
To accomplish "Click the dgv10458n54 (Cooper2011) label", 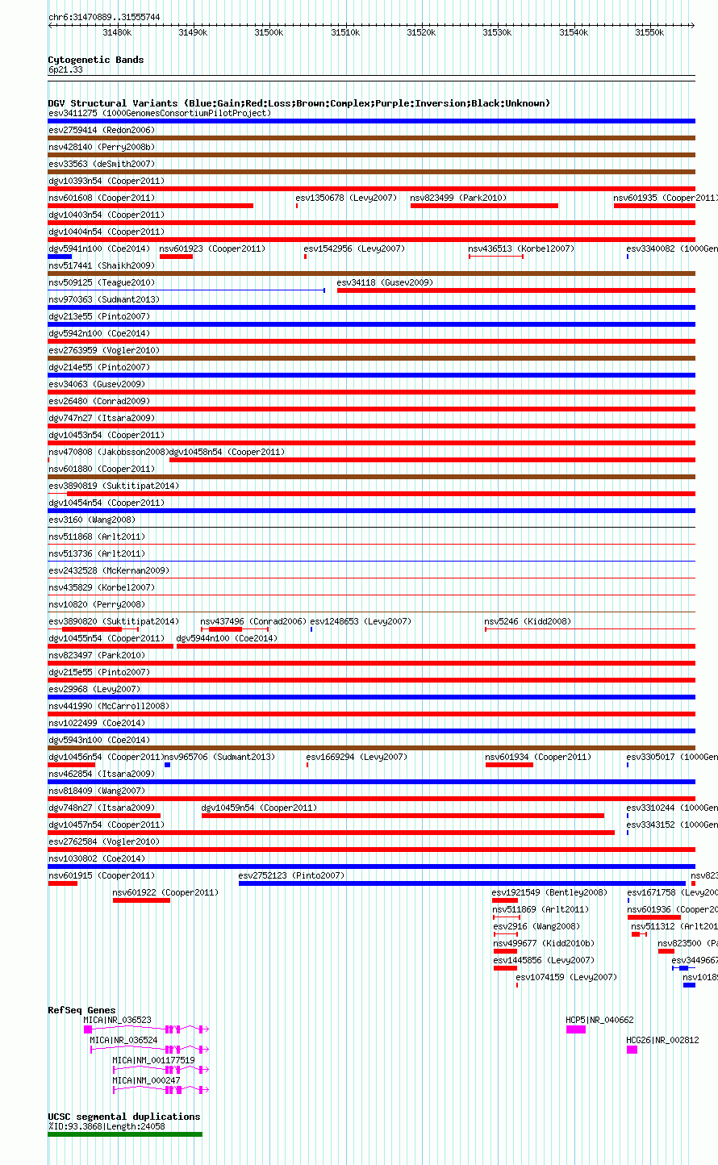I will tap(227, 452).
